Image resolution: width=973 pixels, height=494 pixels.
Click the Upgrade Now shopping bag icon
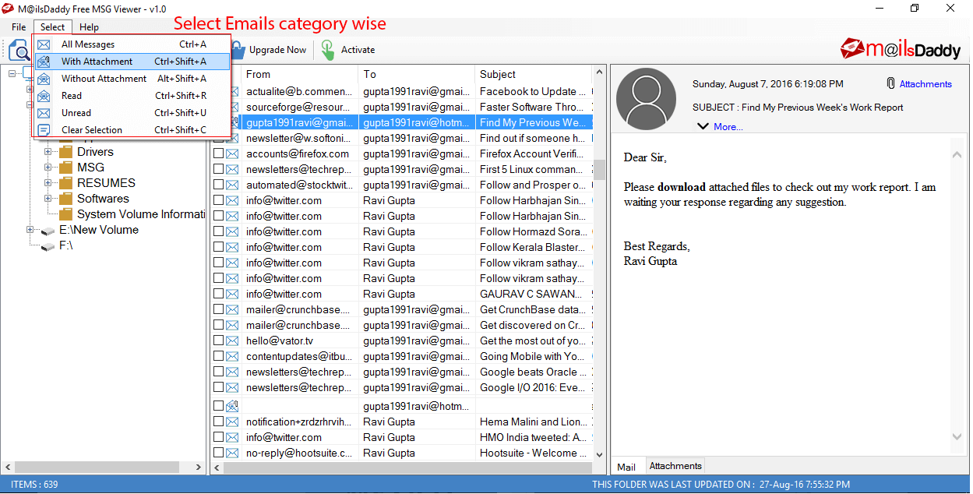click(x=238, y=50)
